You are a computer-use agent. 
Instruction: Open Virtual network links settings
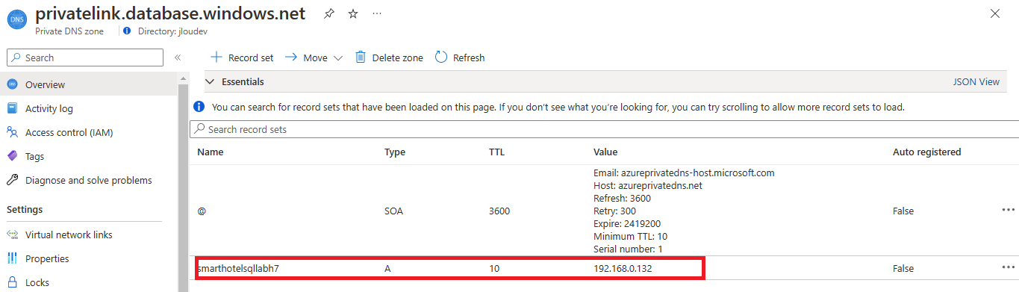(69, 234)
